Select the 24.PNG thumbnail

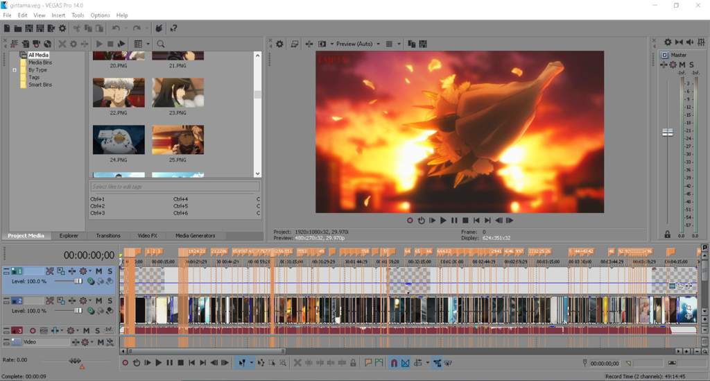point(119,140)
